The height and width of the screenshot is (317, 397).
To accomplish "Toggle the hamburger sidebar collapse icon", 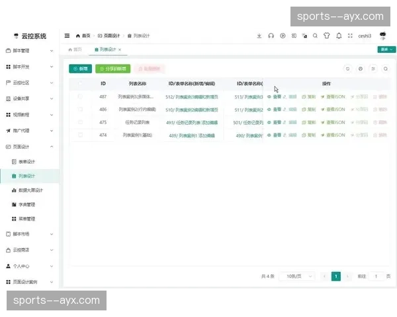I will click(x=67, y=36).
